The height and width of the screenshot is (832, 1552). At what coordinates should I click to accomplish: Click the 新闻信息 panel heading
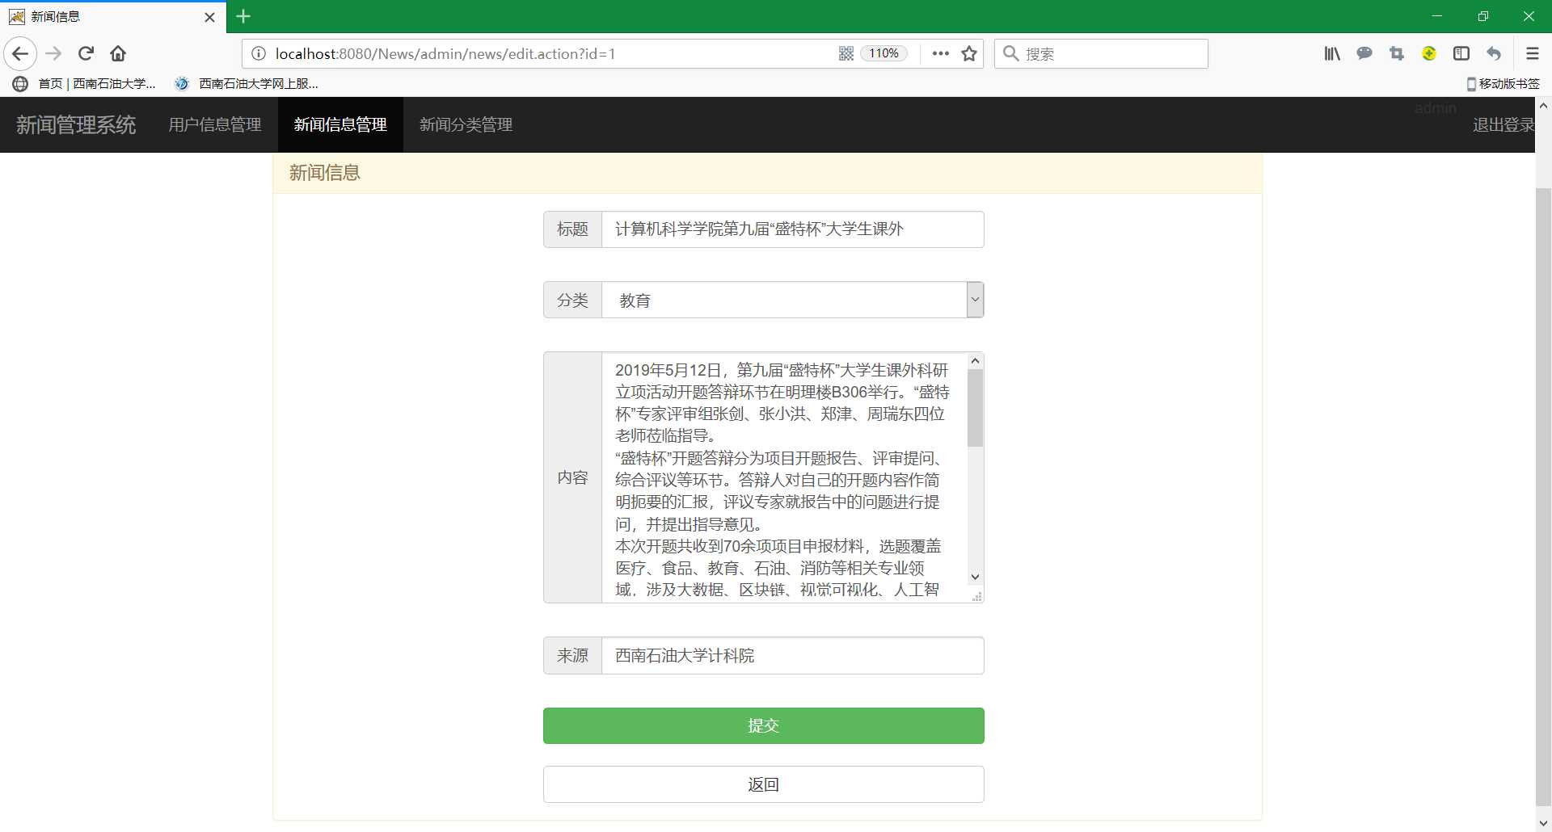[325, 173]
